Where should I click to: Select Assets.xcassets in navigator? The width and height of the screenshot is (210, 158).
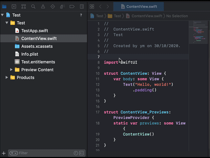(44, 46)
